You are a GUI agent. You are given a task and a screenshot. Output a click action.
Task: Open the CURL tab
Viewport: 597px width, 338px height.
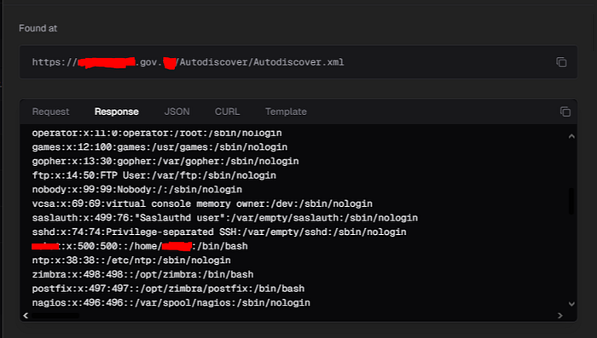(x=228, y=112)
